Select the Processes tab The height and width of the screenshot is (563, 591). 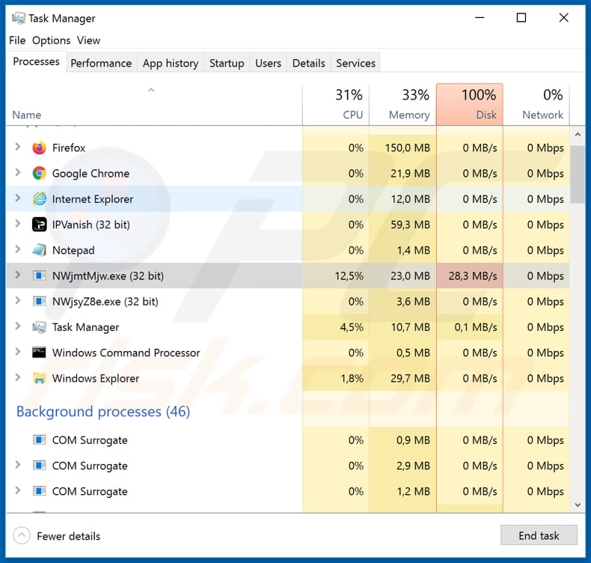[x=36, y=61]
